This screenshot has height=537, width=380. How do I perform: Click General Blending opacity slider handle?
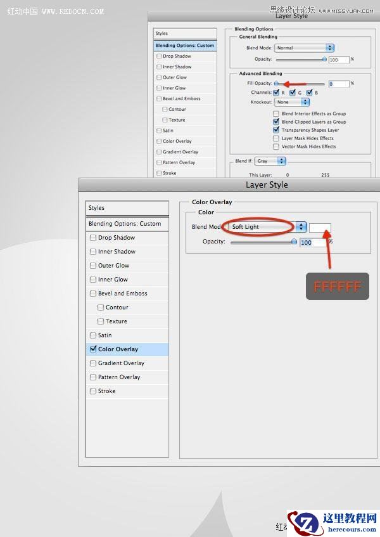(x=324, y=59)
